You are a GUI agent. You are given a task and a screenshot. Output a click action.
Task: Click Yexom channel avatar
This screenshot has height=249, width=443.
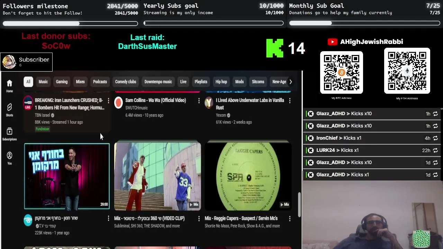click(x=209, y=103)
